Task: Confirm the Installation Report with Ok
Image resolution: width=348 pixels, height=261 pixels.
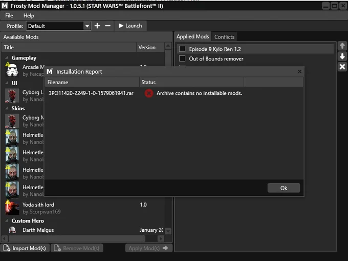Action: pyautogui.click(x=284, y=188)
